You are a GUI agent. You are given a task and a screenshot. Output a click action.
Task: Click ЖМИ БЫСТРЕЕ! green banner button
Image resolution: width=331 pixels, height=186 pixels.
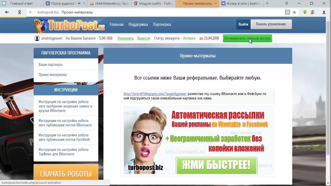tap(216, 165)
